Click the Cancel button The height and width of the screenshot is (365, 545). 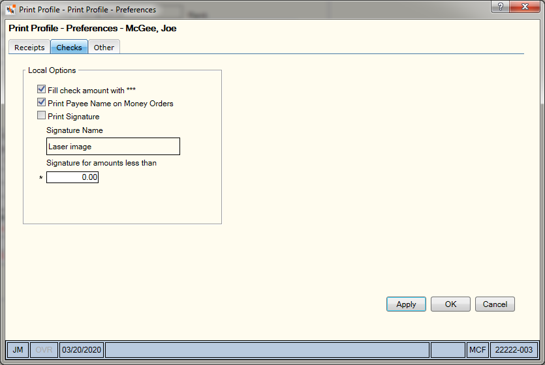495,304
